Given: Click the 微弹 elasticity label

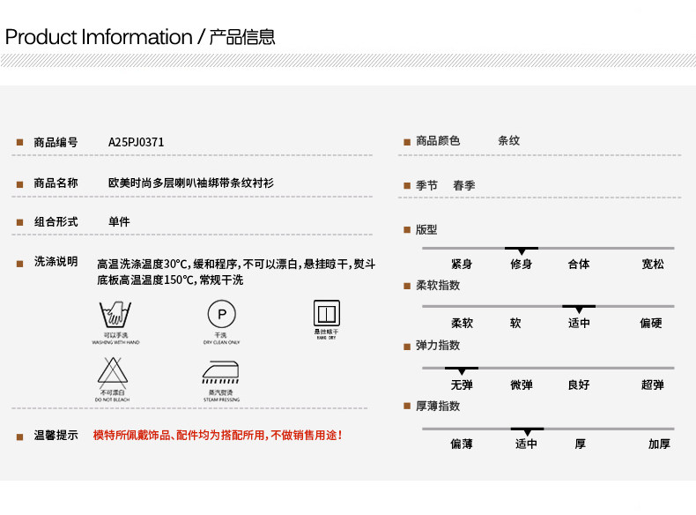Looking at the screenshot, I should click(521, 384).
